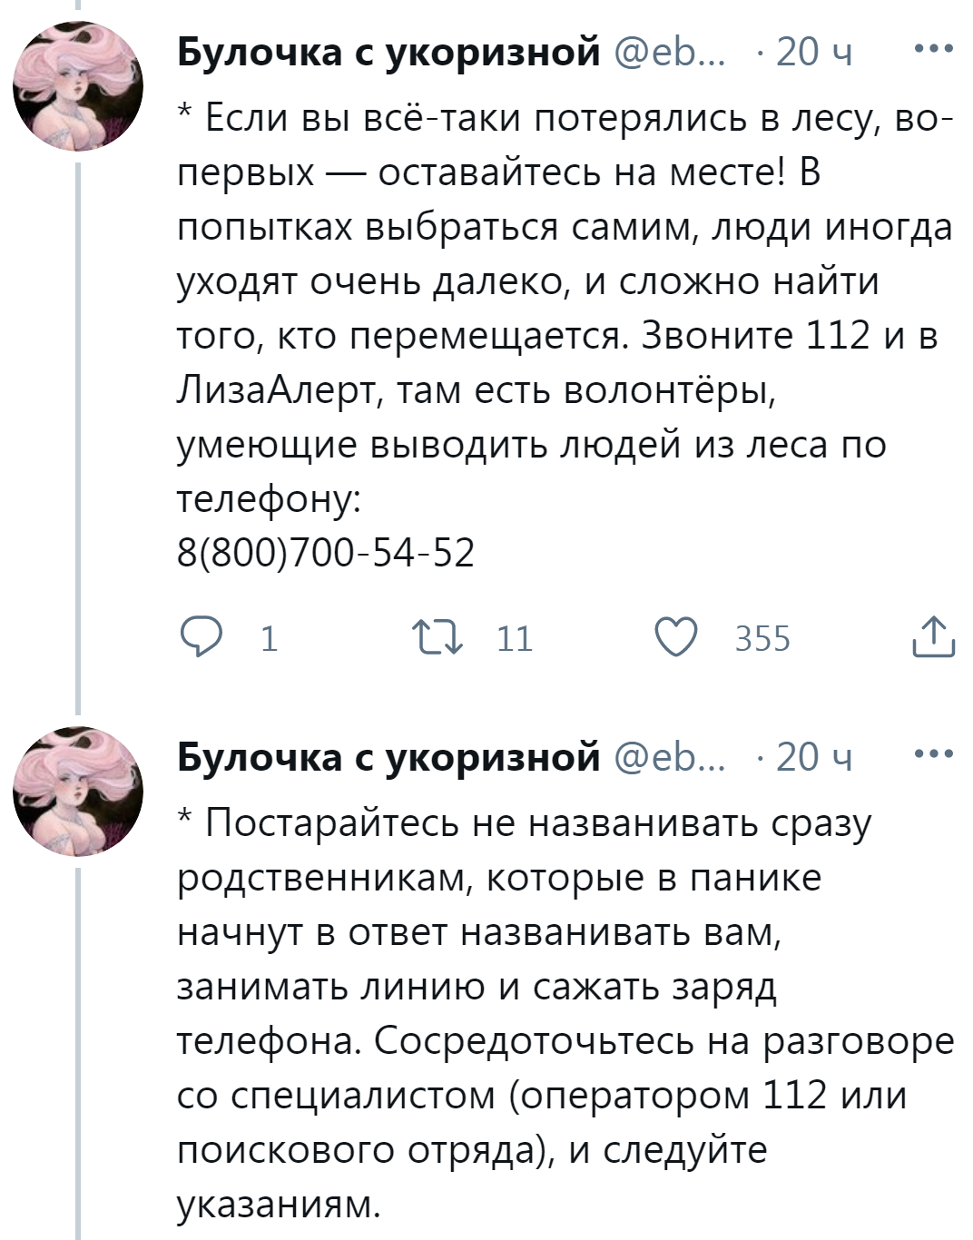
Task: Click the @eb handle on the 'Постарайтесь' tweet
Action: (671, 756)
